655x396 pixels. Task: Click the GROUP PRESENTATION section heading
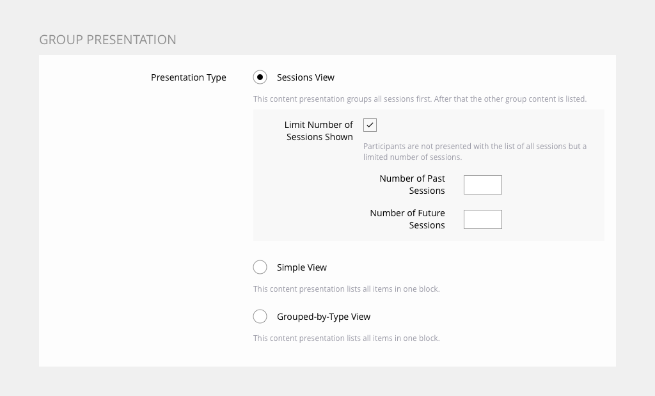point(107,40)
